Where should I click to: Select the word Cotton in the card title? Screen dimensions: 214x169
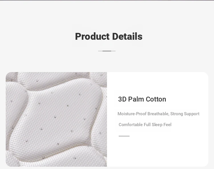pyautogui.click(x=156, y=99)
